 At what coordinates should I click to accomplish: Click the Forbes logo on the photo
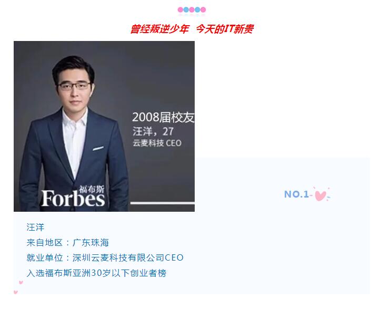[73, 198]
